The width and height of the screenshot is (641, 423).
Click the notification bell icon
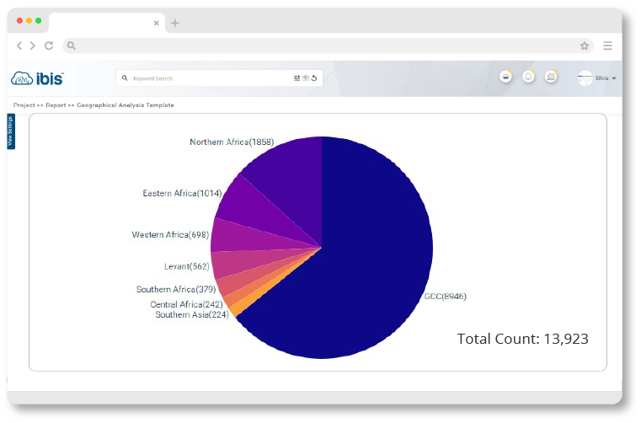(528, 77)
